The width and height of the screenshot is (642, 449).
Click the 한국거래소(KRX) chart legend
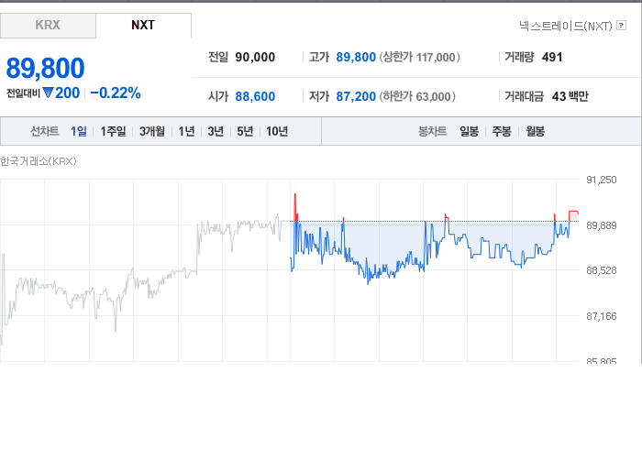click(x=39, y=161)
